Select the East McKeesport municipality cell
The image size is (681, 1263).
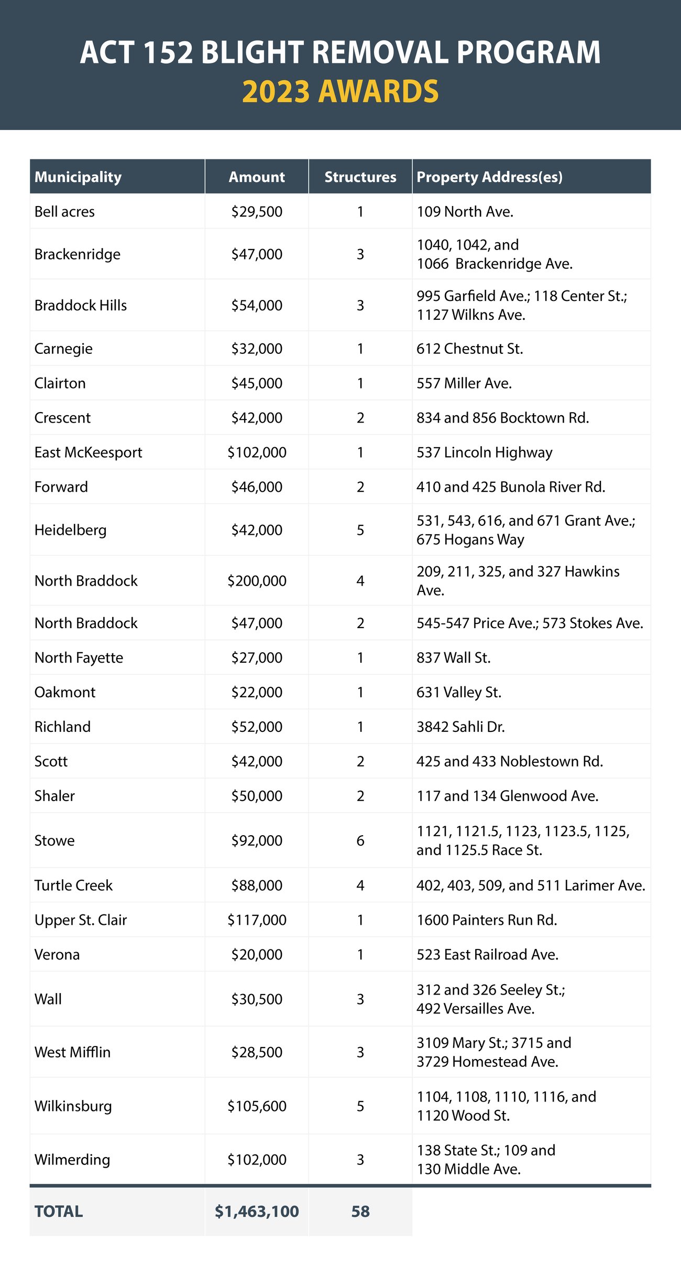(88, 452)
